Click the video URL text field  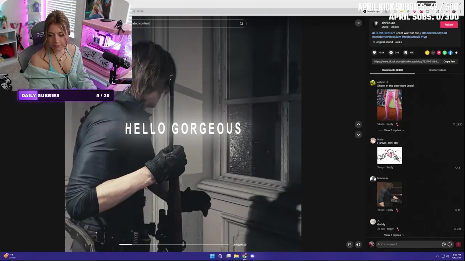(406, 62)
